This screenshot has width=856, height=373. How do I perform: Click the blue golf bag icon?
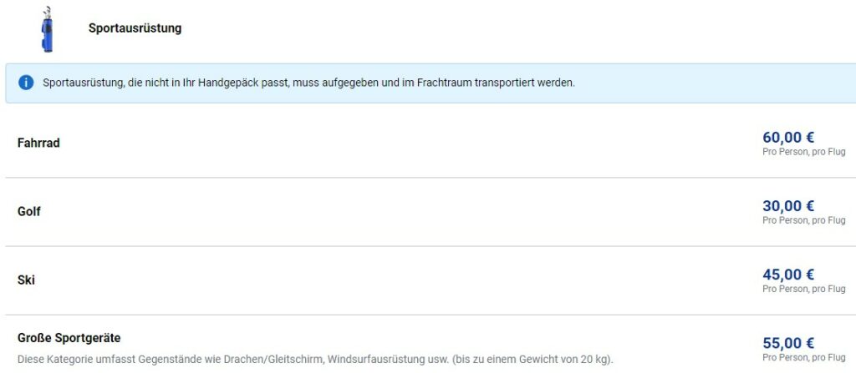[x=48, y=29]
